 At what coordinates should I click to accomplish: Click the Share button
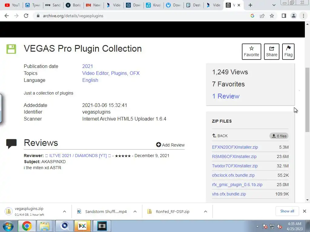pos(272,51)
